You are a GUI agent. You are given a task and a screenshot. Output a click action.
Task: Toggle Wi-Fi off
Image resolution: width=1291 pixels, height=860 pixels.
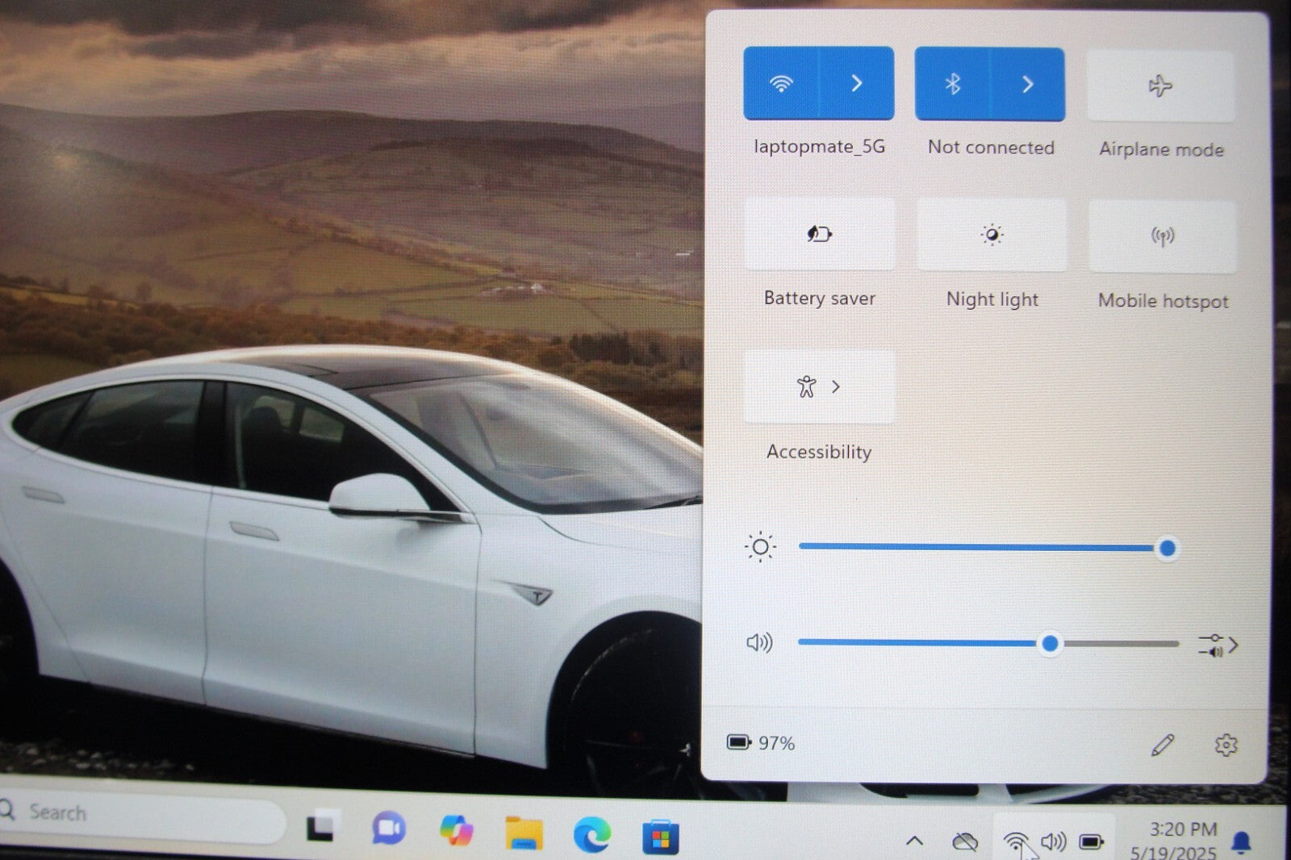[x=781, y=84]
